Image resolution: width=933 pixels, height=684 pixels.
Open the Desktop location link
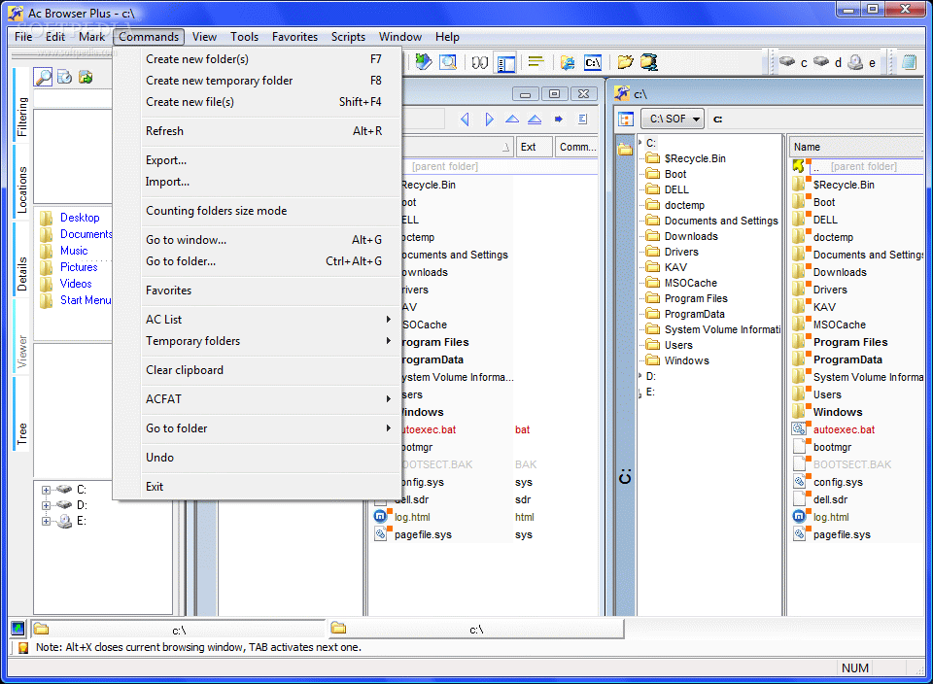[x=80, y=218]
